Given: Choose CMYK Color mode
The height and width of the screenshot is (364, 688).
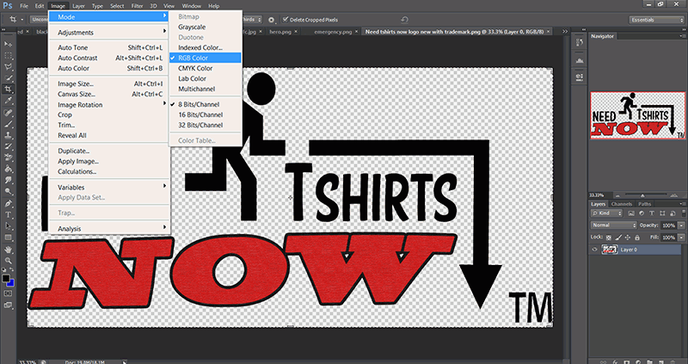Looking at the screenshot, I should click(x=195, y=68).
